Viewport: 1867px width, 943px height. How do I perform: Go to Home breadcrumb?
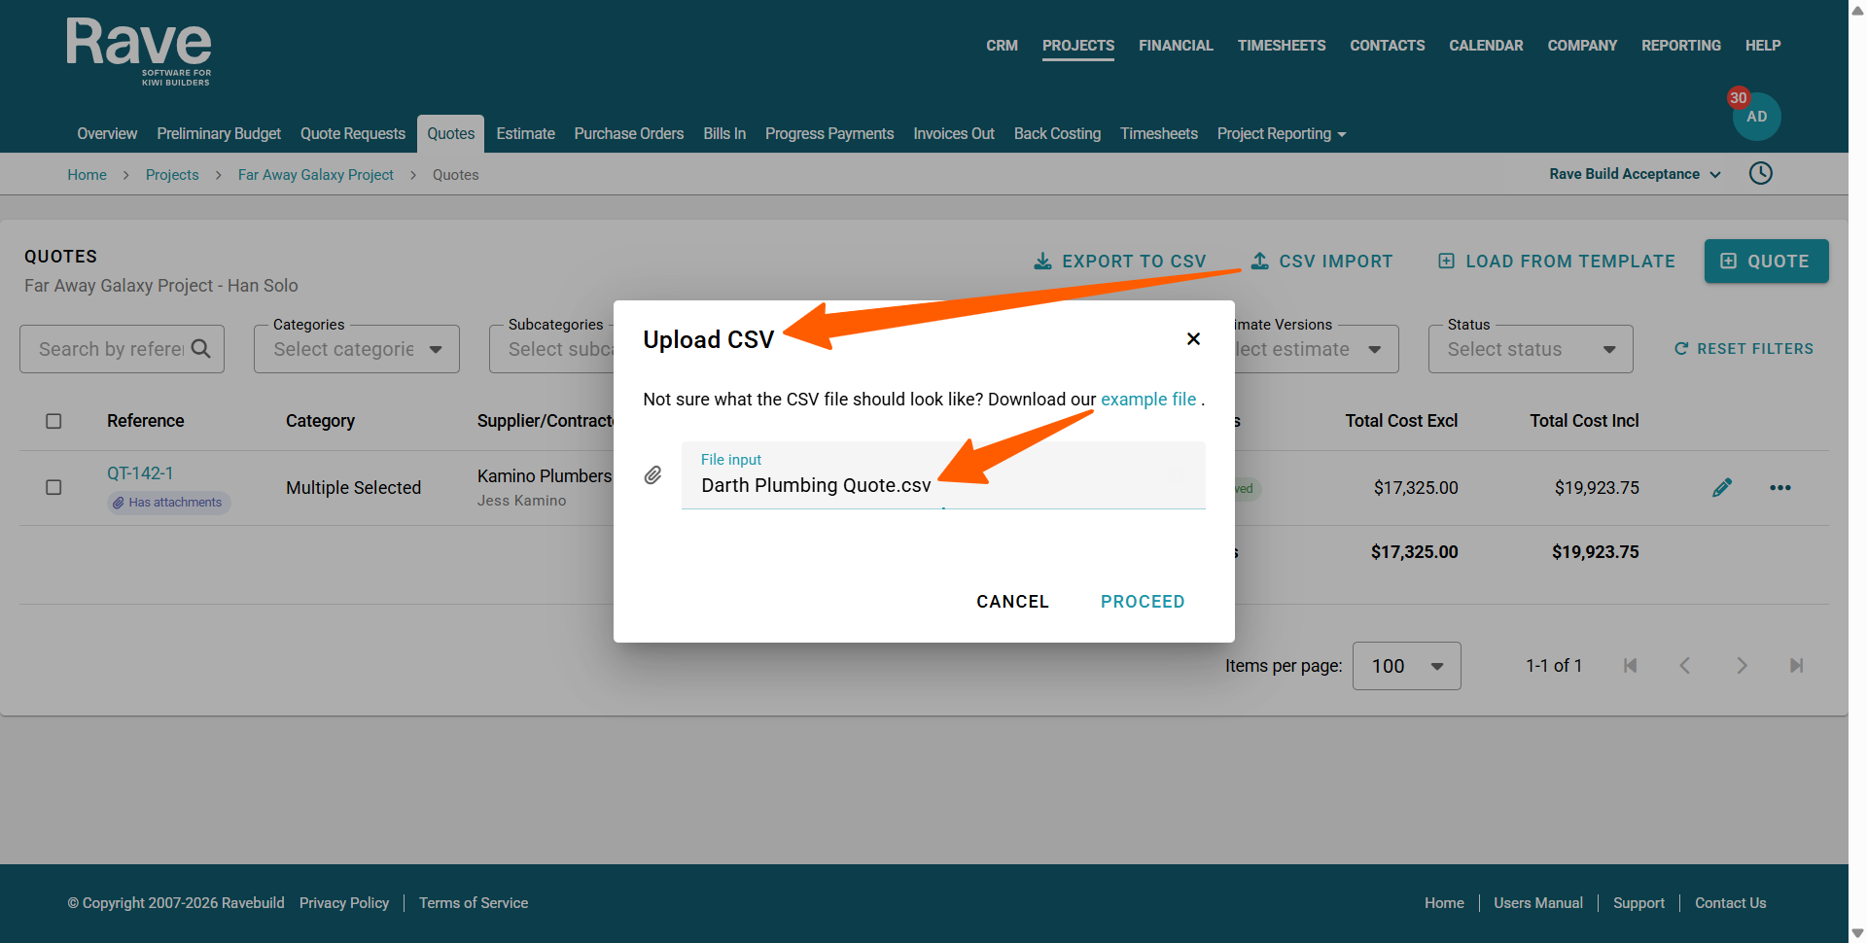tap(88, 175)
